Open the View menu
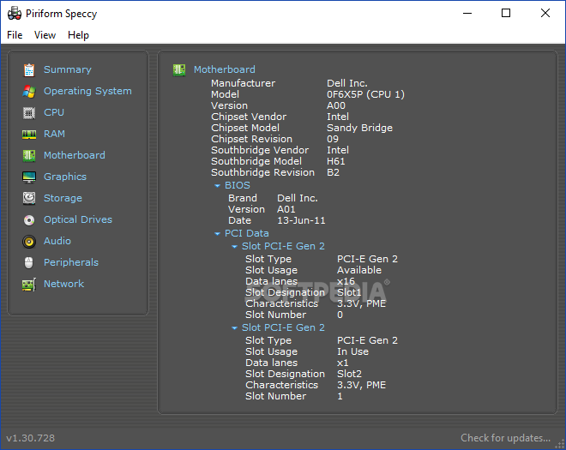 [45, 35]
